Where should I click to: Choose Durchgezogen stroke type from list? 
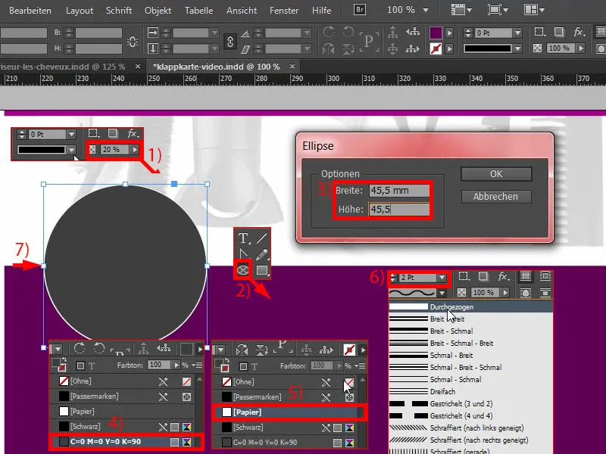(x=470, y=307)
